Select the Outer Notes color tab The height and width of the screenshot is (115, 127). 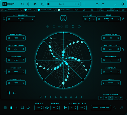64,10
